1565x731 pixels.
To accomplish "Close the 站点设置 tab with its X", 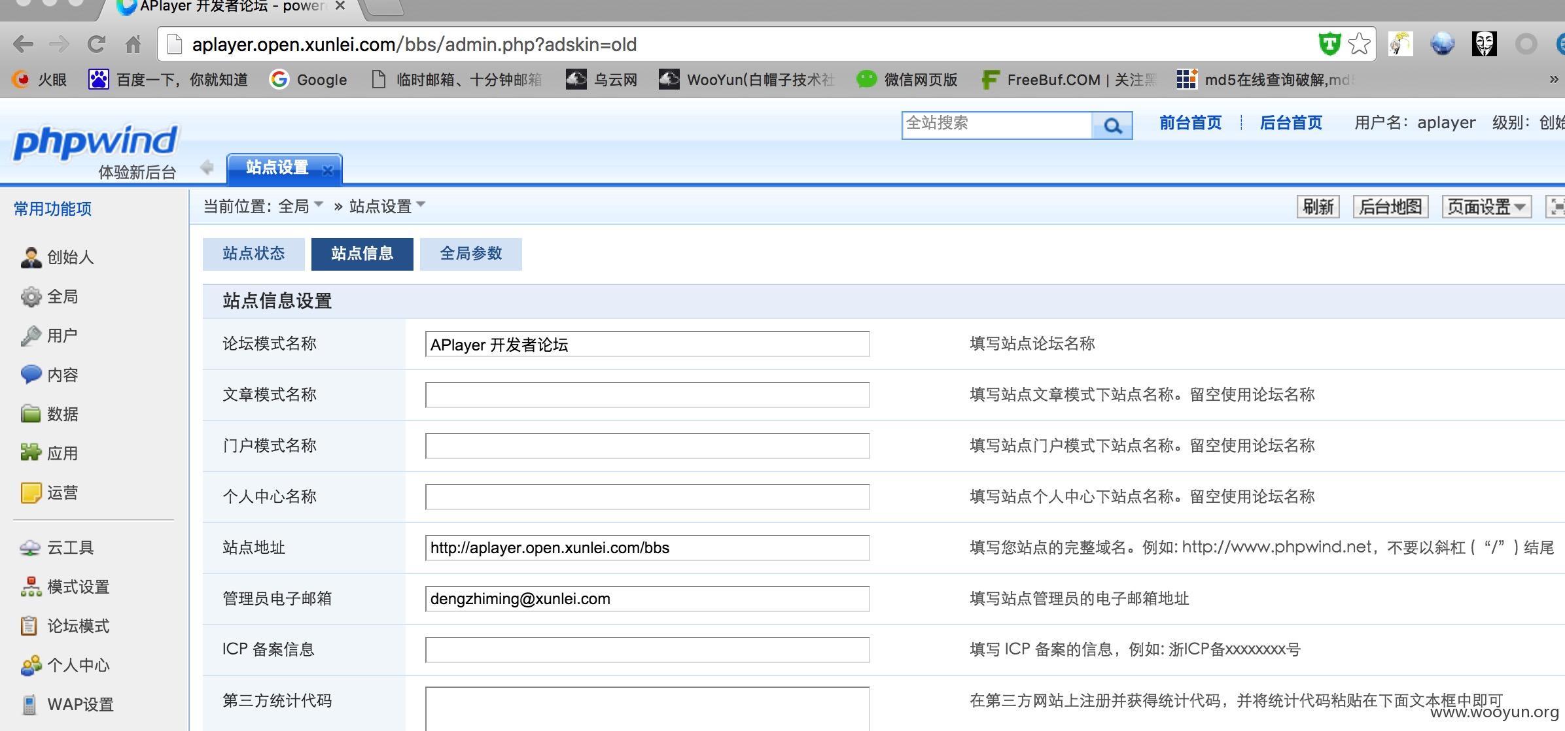I will tap(328, 170).
